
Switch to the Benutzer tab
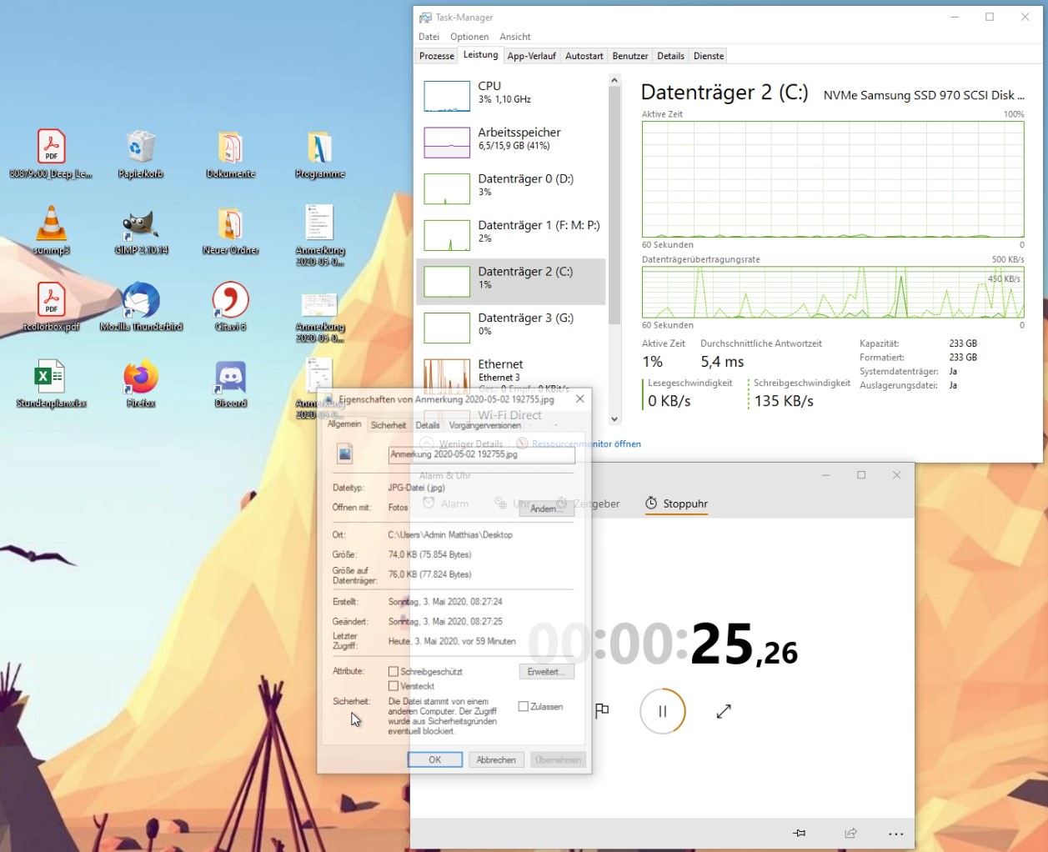coord(630,56)
